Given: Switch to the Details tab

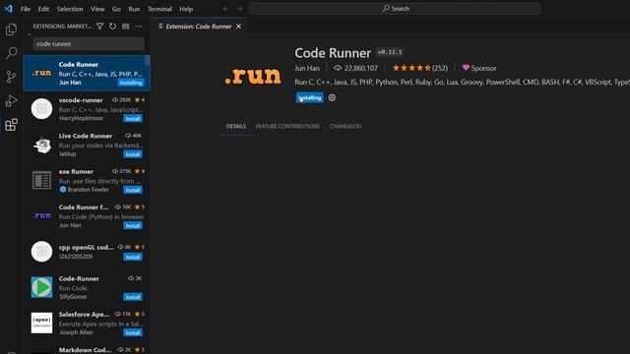Looking at the screenshot, I should 236,126.
